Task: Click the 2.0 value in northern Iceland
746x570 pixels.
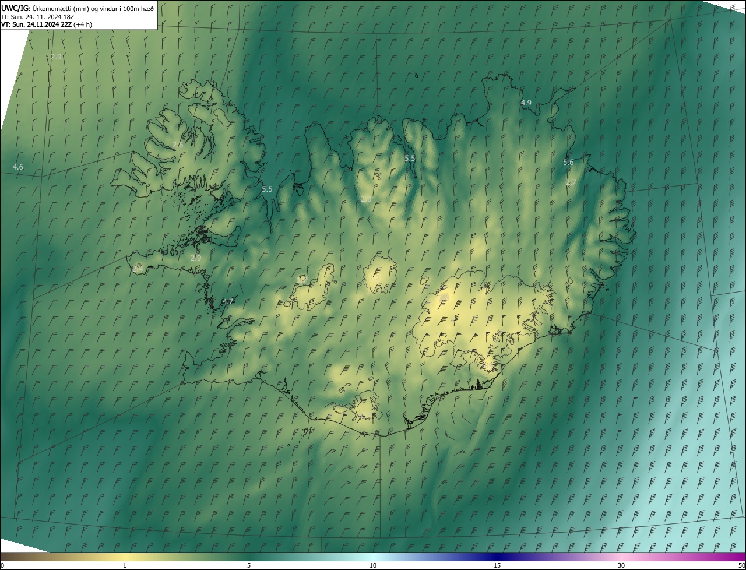Action: point(366,199)
